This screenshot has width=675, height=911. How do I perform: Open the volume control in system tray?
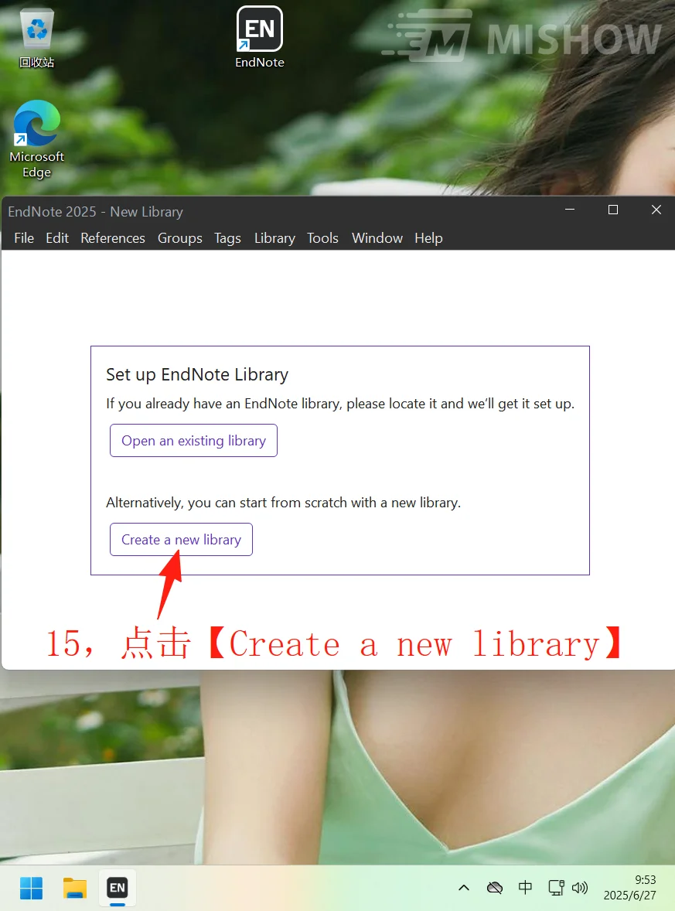(580, 888)
